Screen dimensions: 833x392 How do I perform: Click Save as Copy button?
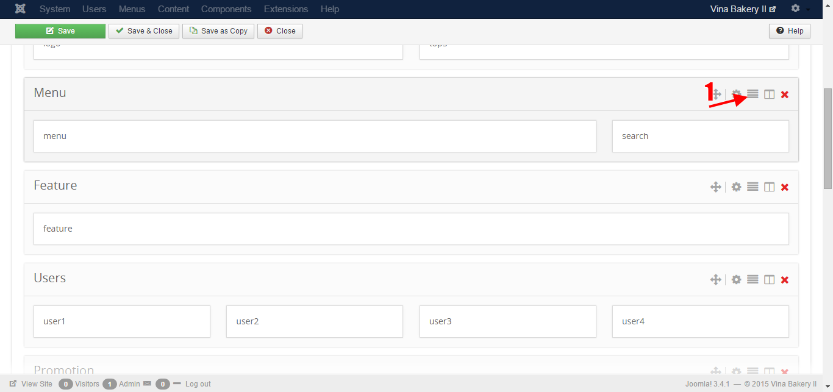coord(218,31)
